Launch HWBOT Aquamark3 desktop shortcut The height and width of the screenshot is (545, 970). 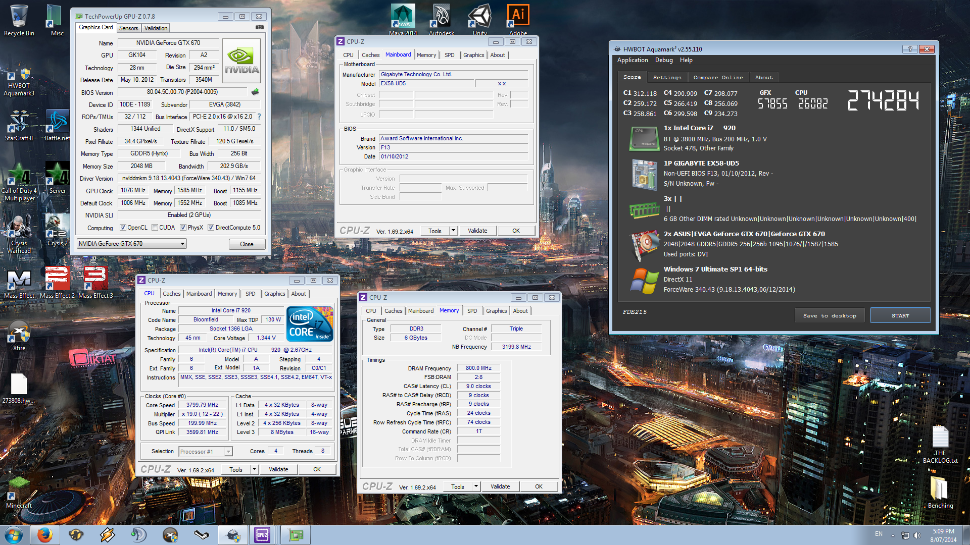point(19,81)
